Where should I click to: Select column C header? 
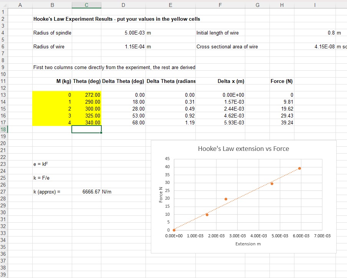pyautogui.click(x=86, y=5)
